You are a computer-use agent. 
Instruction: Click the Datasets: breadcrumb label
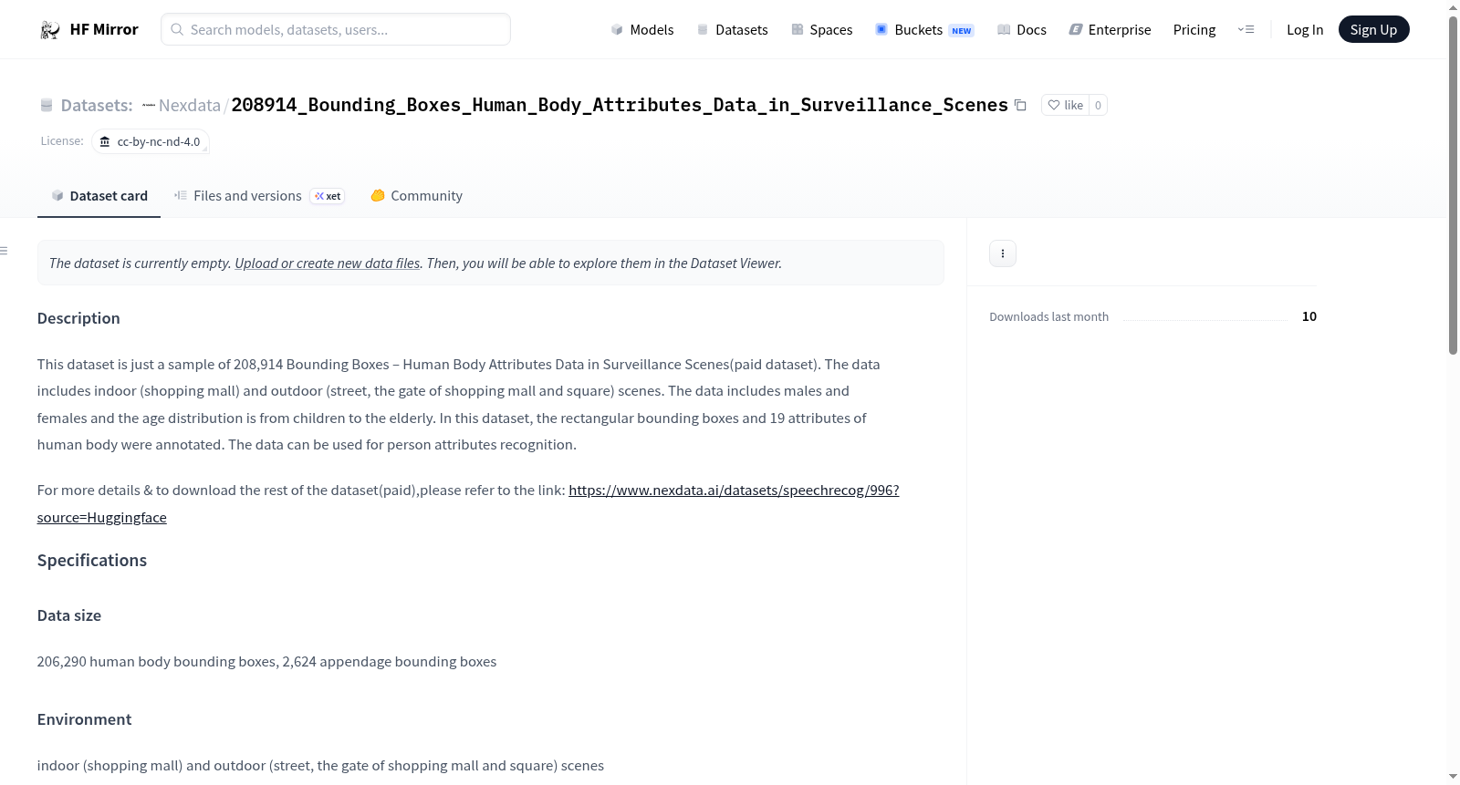pos(97,106)
